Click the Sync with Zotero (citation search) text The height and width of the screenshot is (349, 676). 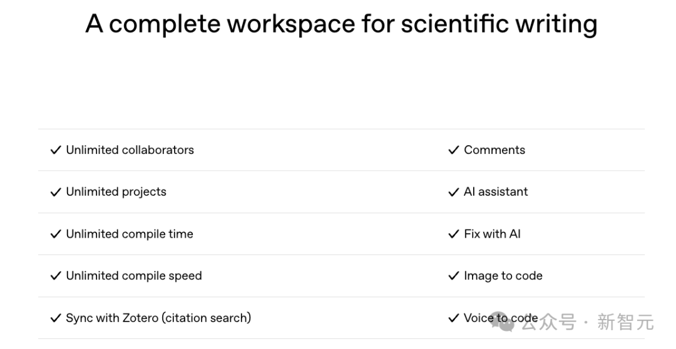[158, 318]
